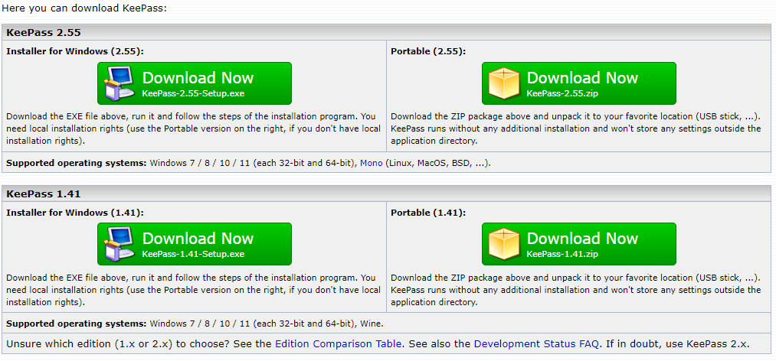Click the yellow box icon for Portable 2.55

pos(504,83)
